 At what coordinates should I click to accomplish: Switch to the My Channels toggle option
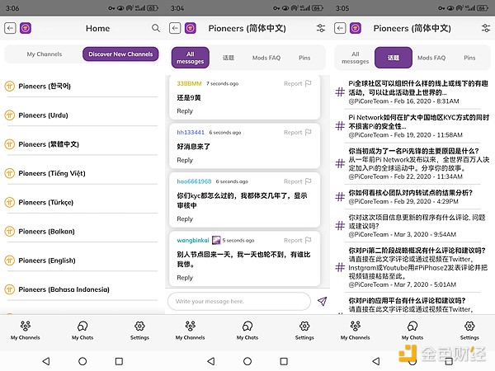(x=44, y=54)
